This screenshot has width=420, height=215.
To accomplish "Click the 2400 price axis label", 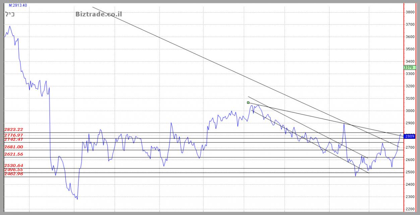I will pyautogui.click(x=410, y=185).
